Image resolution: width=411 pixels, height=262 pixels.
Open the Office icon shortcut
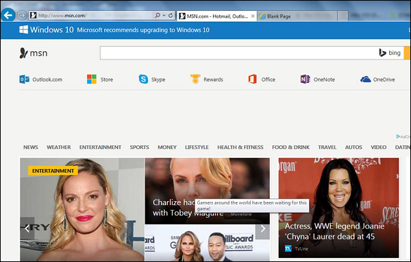tap(252, 79)
